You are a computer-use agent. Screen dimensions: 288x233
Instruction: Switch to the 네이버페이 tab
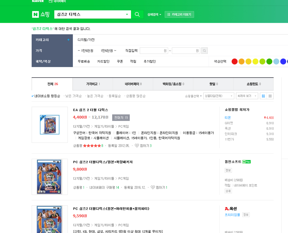(x=133, y=84)
